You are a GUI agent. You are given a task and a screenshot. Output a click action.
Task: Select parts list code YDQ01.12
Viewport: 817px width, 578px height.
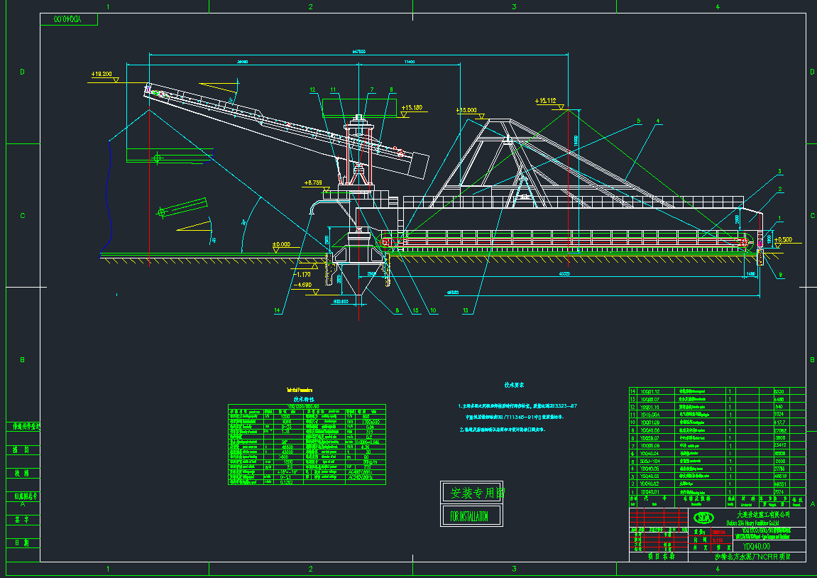click(649, 391)
